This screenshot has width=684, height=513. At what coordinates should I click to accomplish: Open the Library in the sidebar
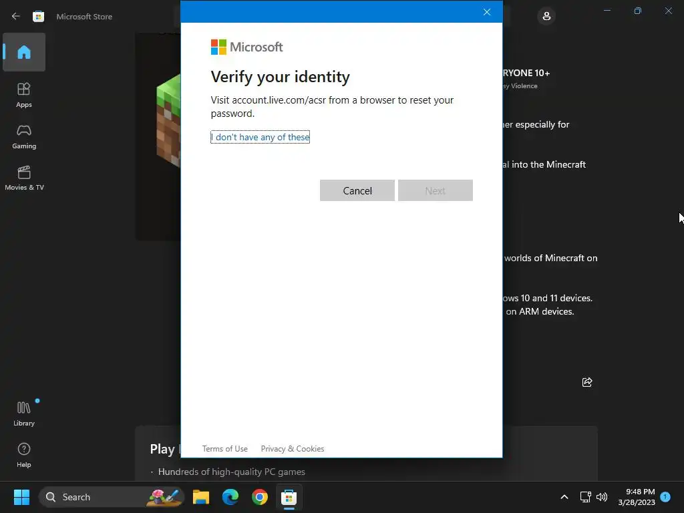click(24, 413)
